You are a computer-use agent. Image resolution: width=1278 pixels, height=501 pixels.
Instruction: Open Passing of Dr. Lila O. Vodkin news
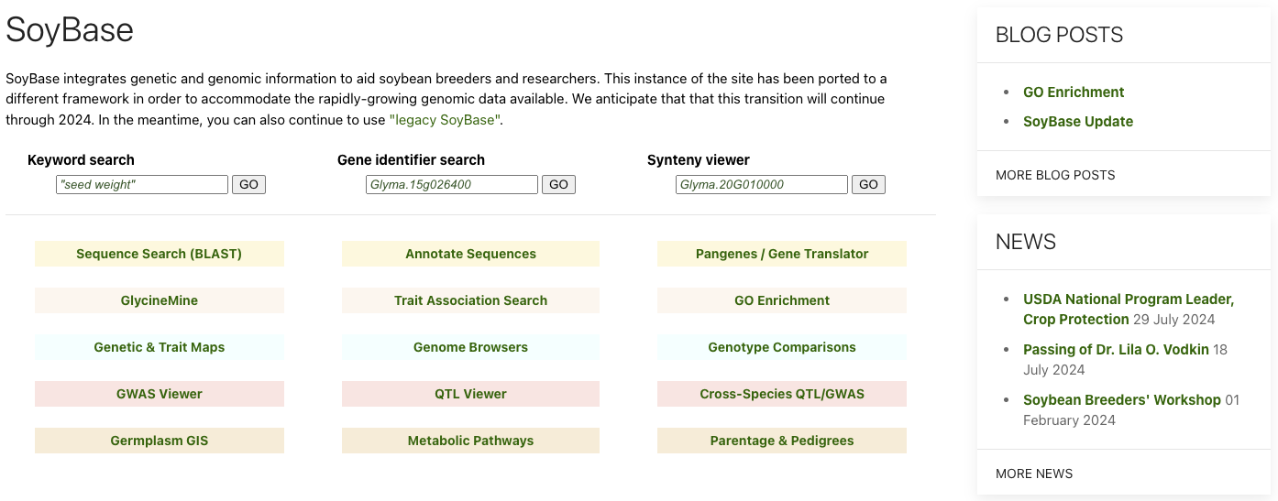[x=1116, y=349]
